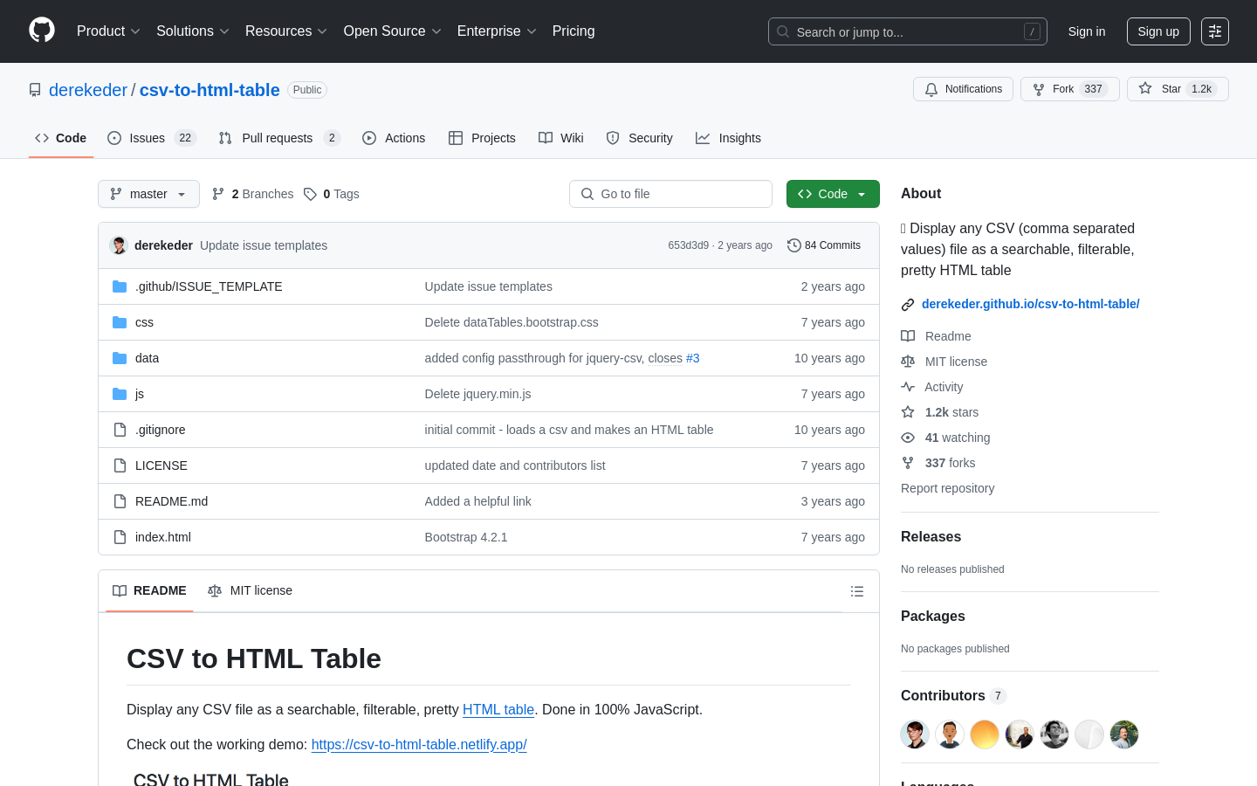
Task: Expand the Enterprise menu
Action: [x=497, y=31]
